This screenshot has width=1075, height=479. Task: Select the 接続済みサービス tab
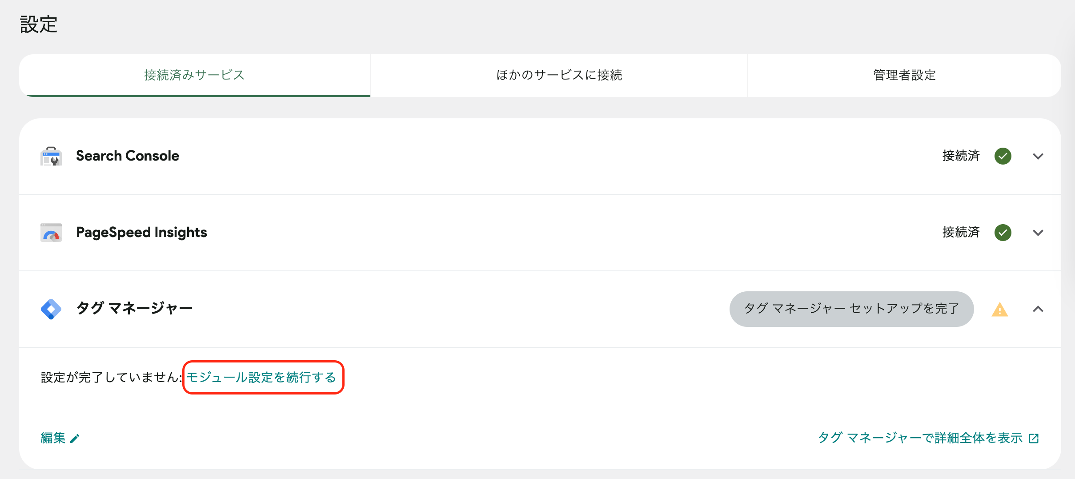coord(195,75)
